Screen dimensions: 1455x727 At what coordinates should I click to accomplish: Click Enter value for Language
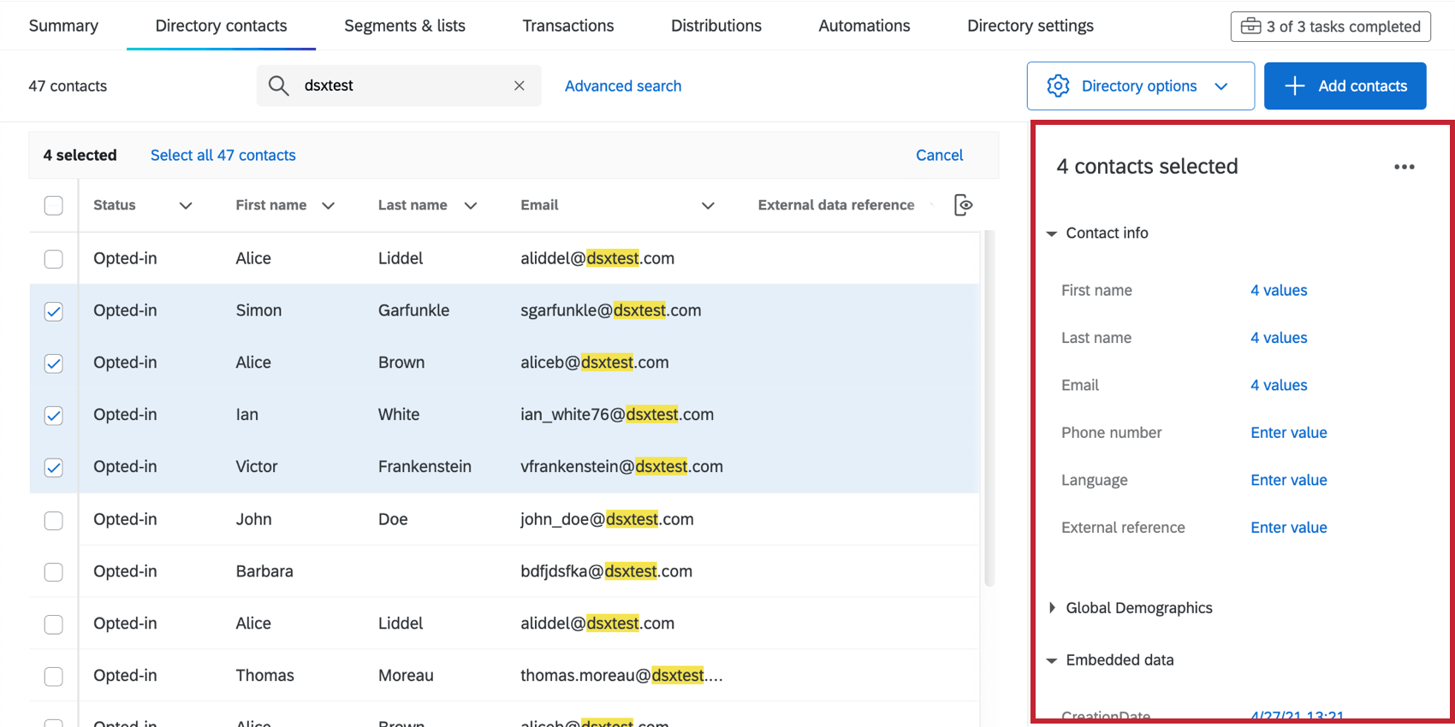1289,480
